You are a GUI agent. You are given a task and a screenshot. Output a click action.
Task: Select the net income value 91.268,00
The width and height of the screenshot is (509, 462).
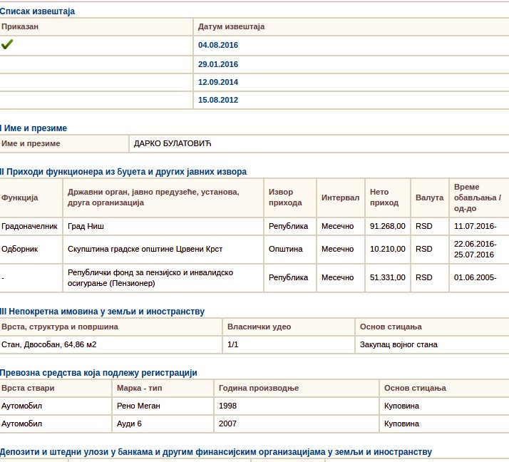pos(388,226)
